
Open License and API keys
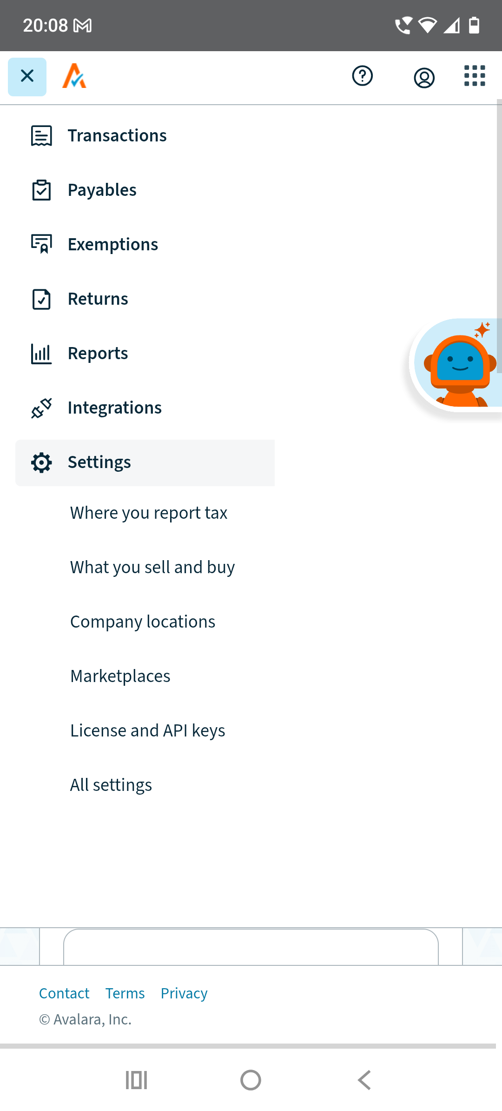(147, 730)
